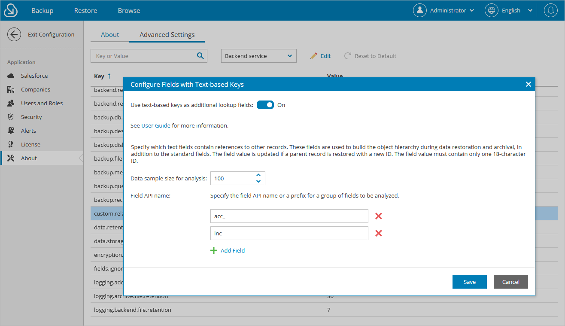Open notifications via the bell icon
This screenshot has width=565, height=326.
[x=551, y=10]
